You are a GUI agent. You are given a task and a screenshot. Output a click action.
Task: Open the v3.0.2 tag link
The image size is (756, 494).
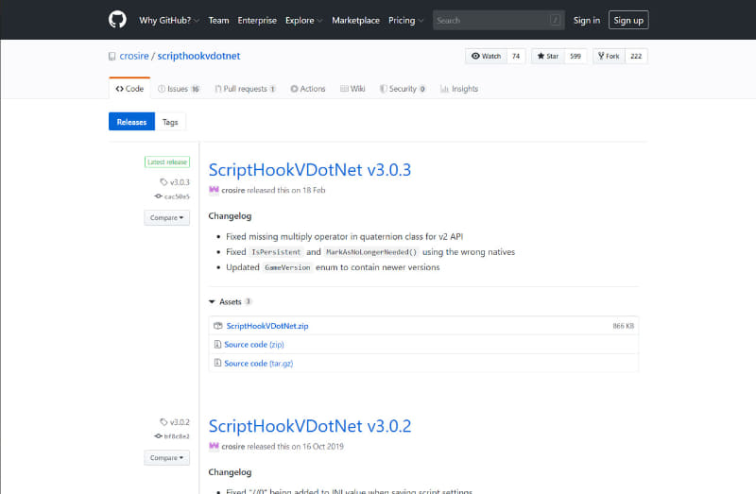click(175, 422)
